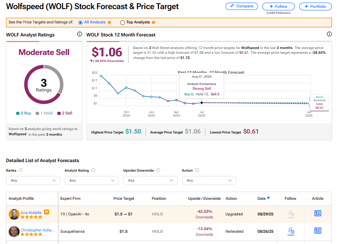
Task: Open Christopher Rolland's article icon
Action: (317, 231)
